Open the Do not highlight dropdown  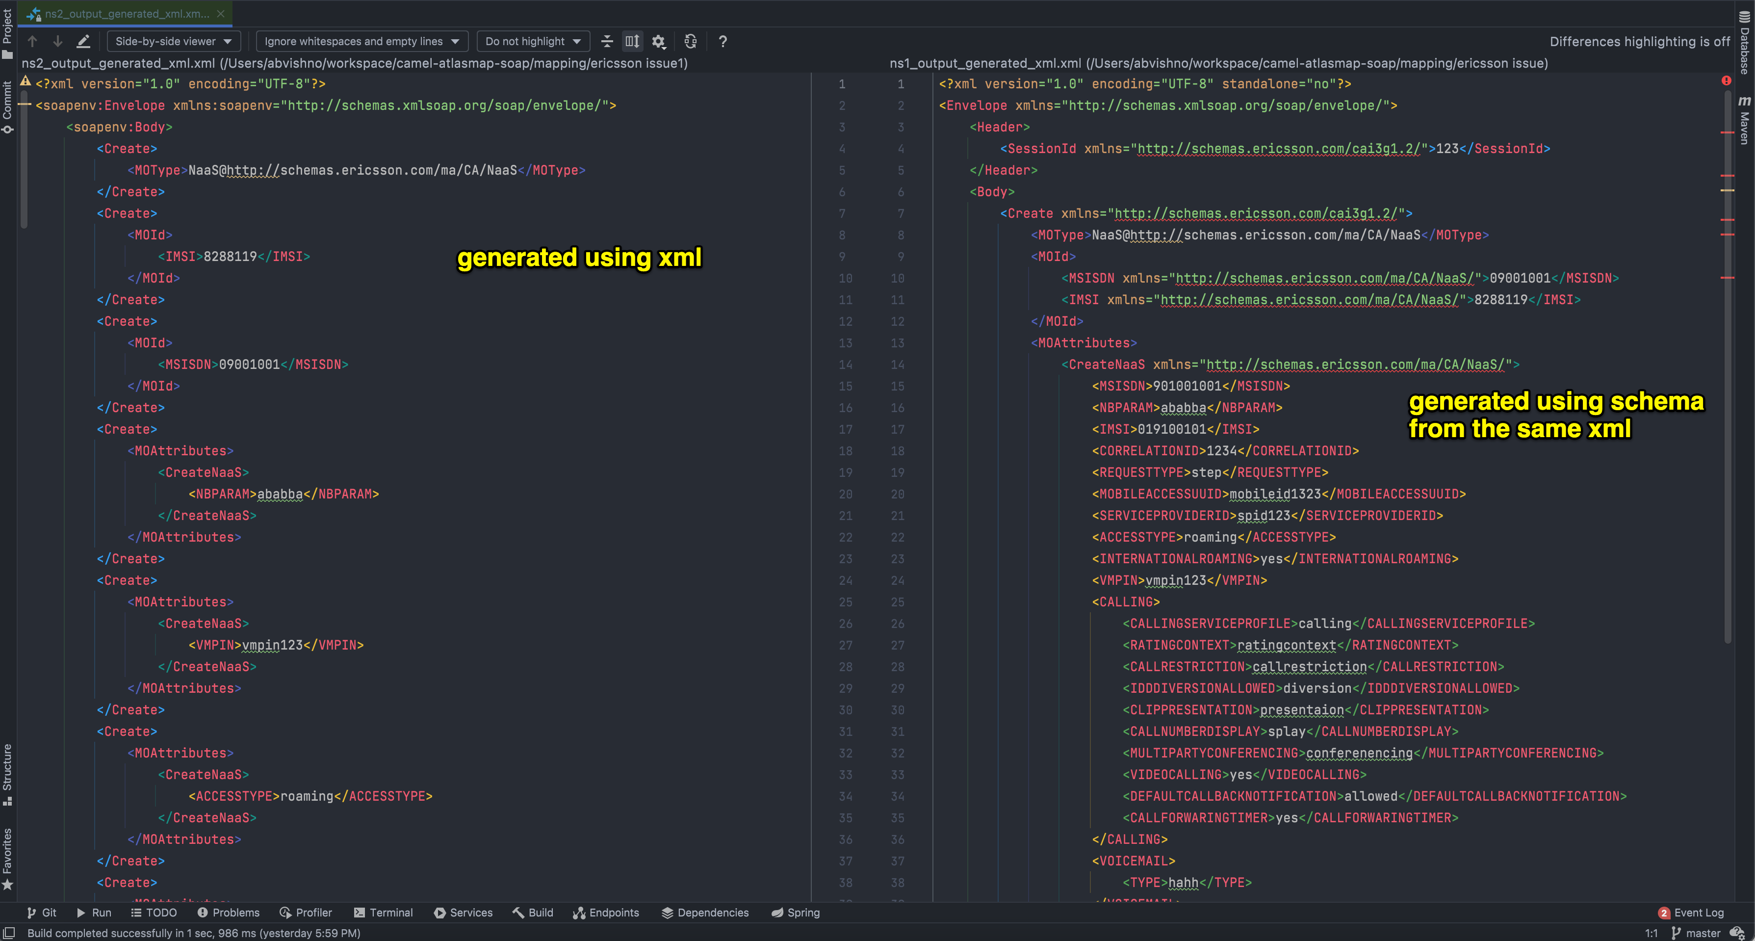[x=533, y=41]
